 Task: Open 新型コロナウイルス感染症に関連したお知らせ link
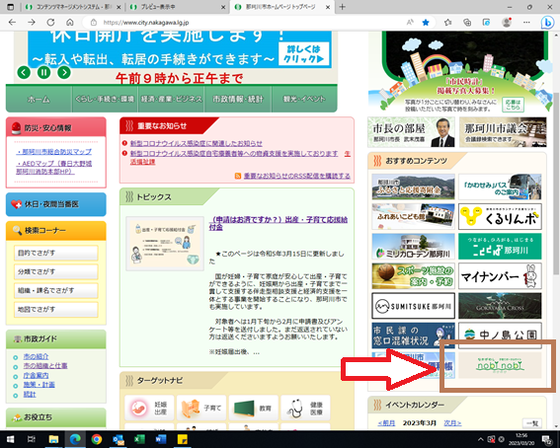(197, 143)
